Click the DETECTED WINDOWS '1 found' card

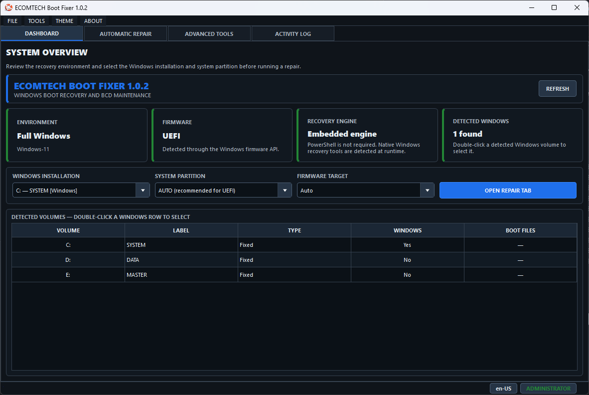[x=513, y=135]
